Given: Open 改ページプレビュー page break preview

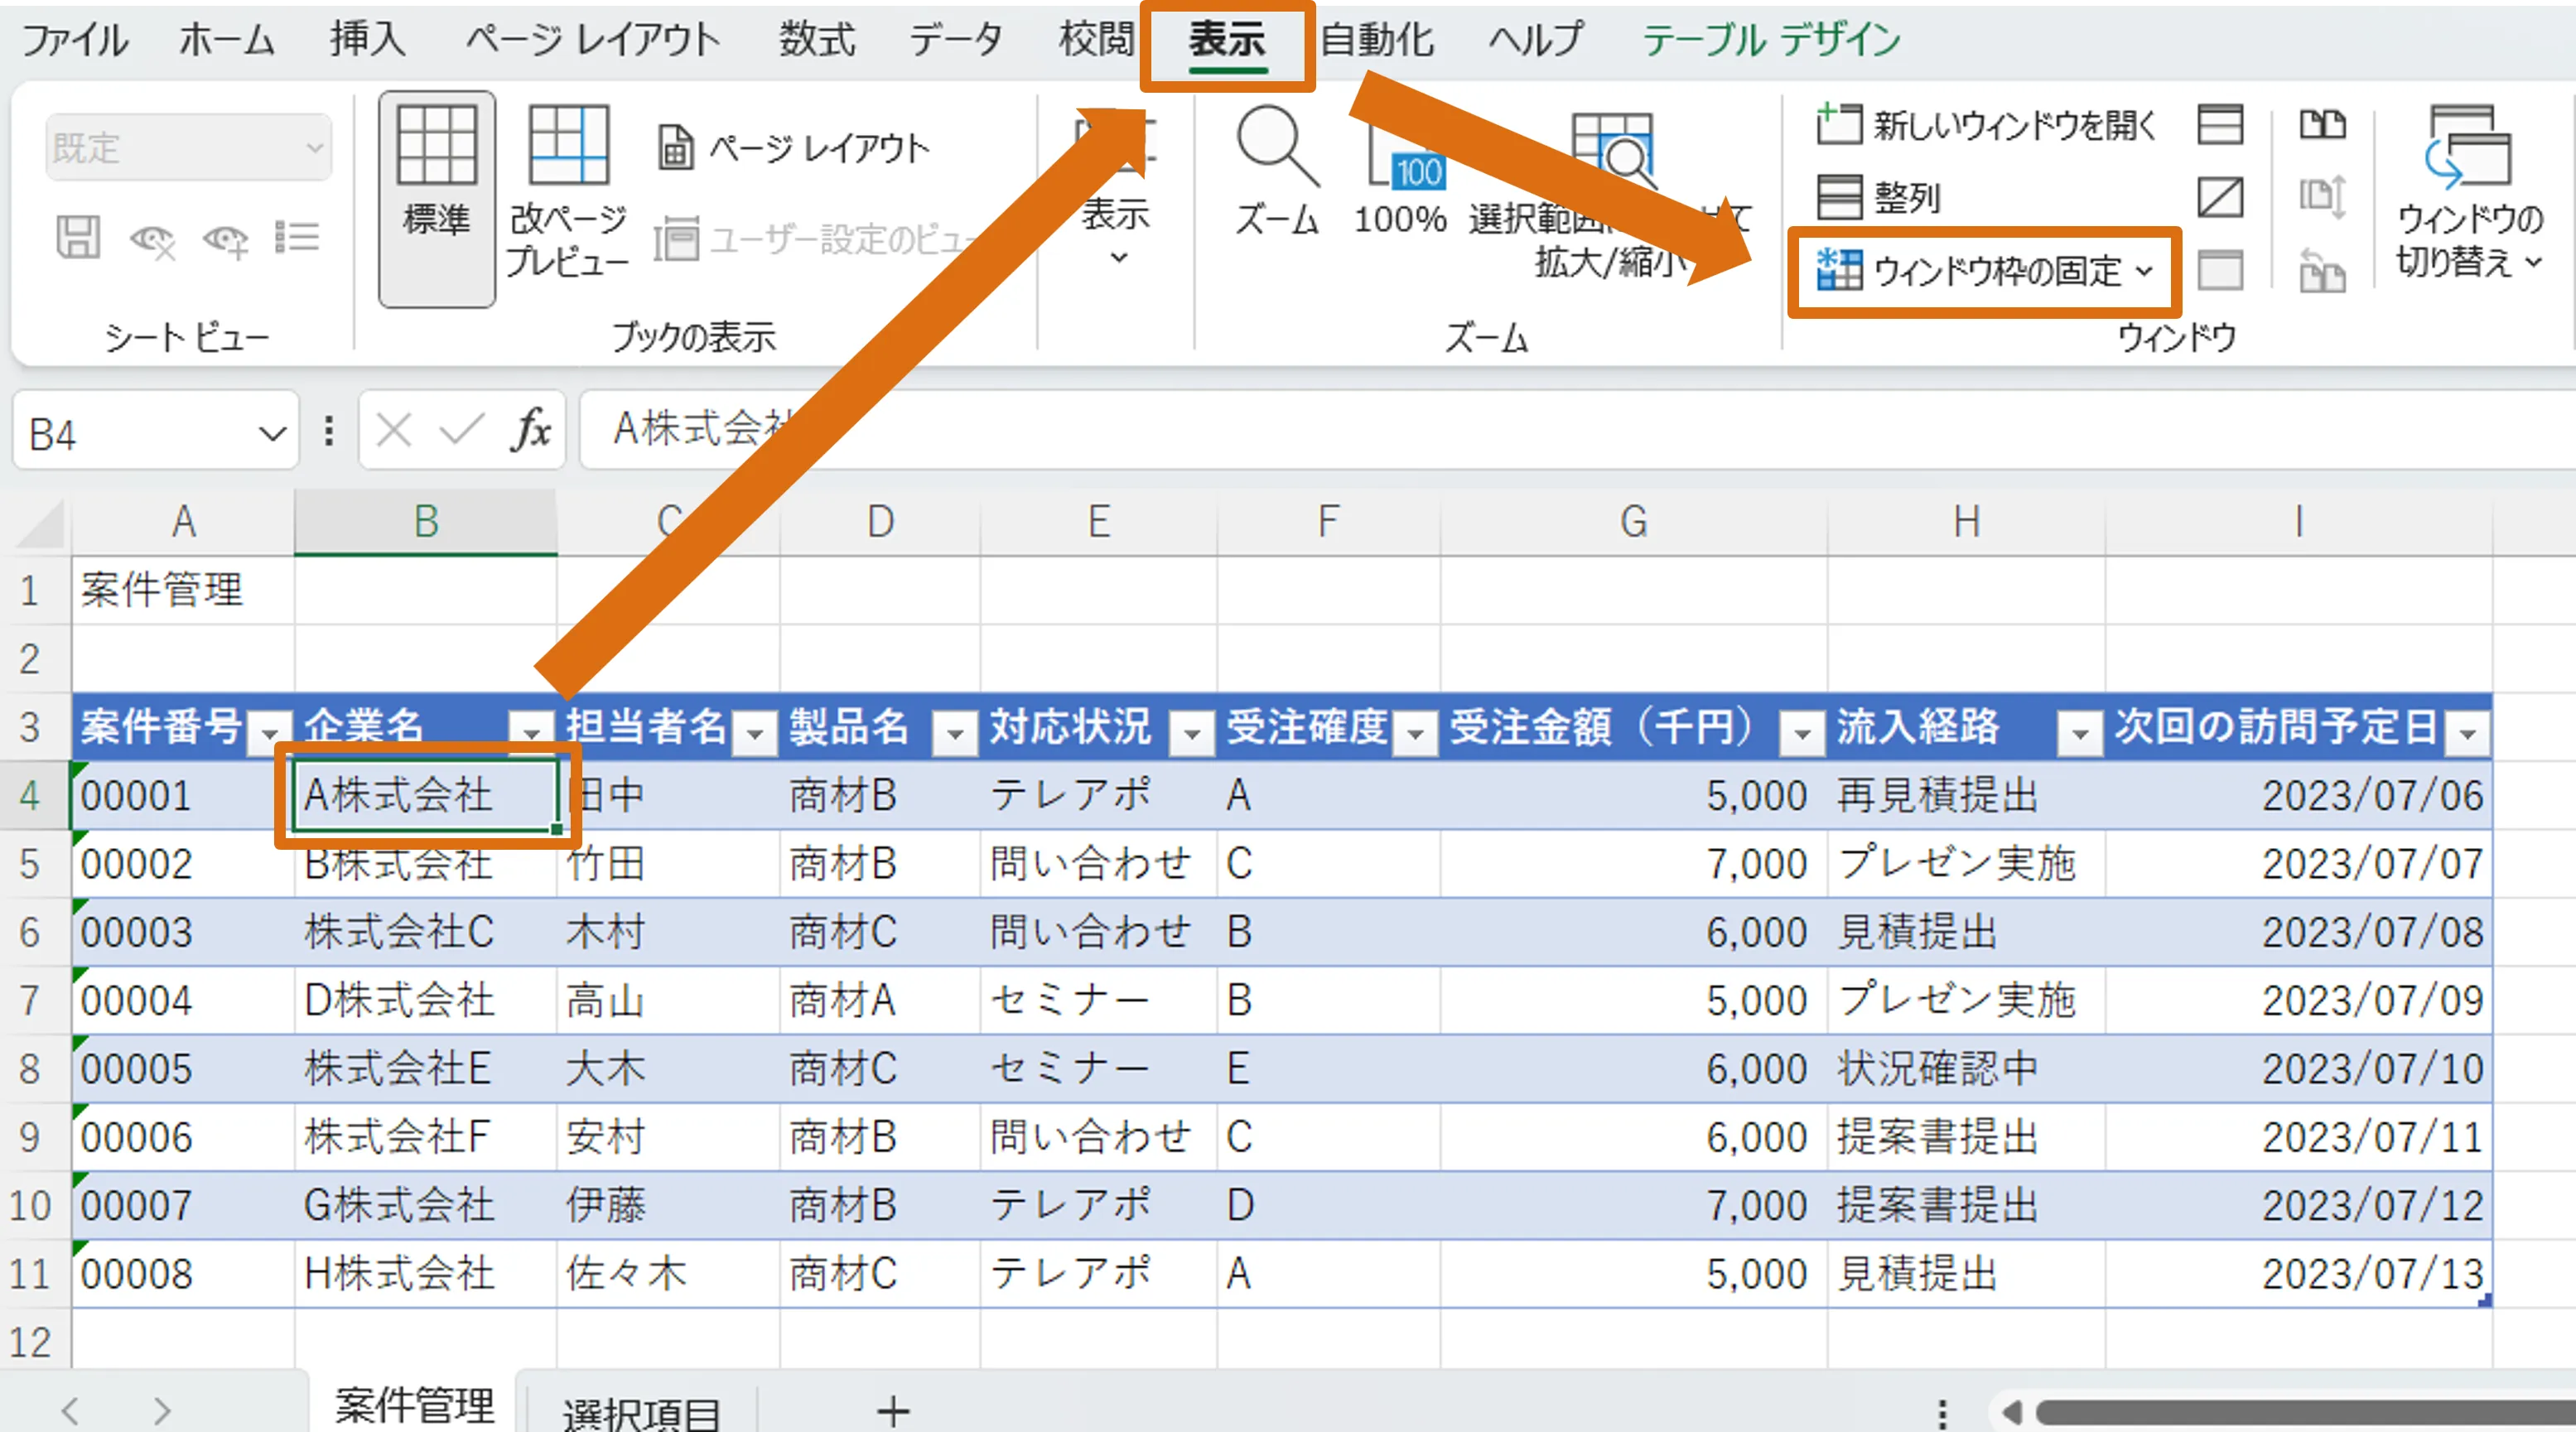Looking at the screenshot, I should point(567,150).
